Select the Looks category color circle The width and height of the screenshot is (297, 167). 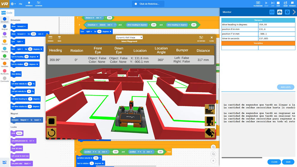(x=4, y=34)
